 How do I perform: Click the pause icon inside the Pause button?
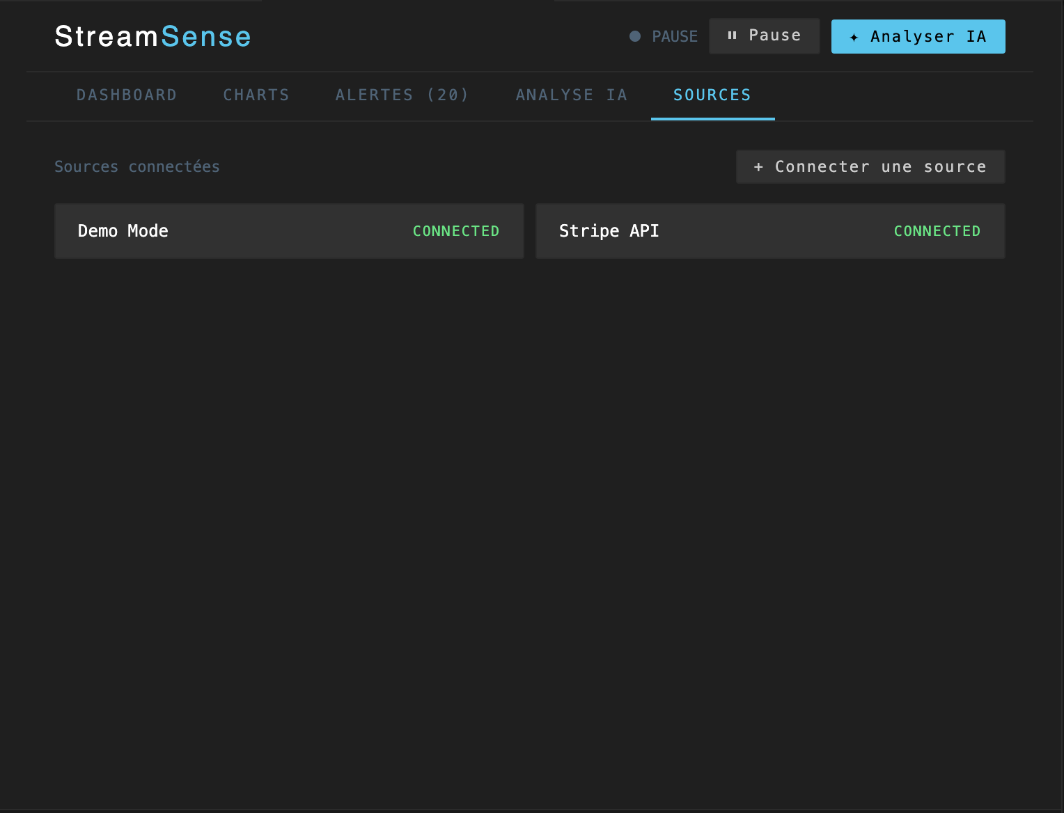(x=732, y=35)
